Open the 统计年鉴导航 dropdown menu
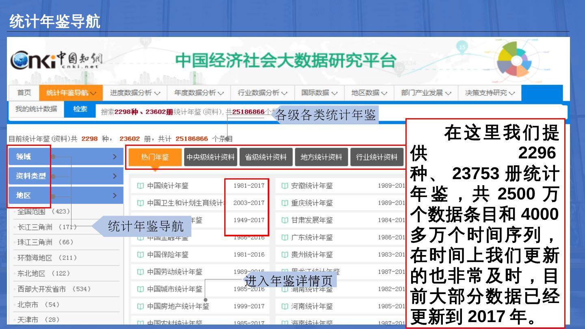 point(71,93)
